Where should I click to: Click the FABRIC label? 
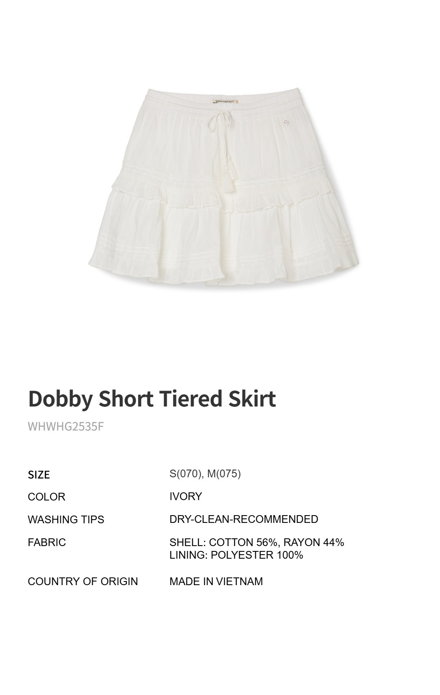47,542
